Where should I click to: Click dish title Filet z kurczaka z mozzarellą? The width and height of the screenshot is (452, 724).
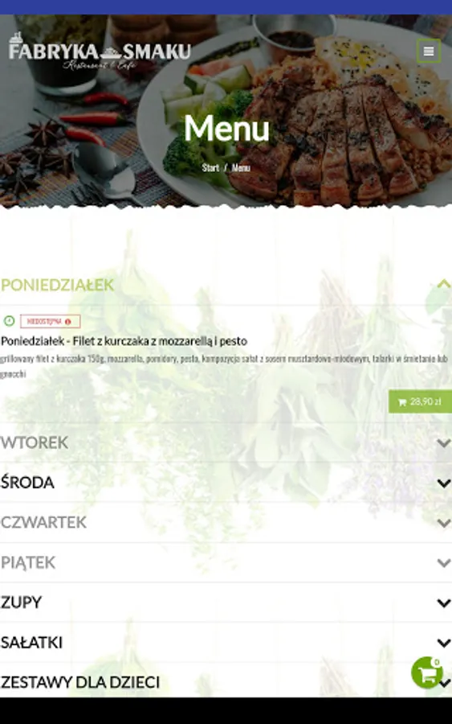(124, 341)
